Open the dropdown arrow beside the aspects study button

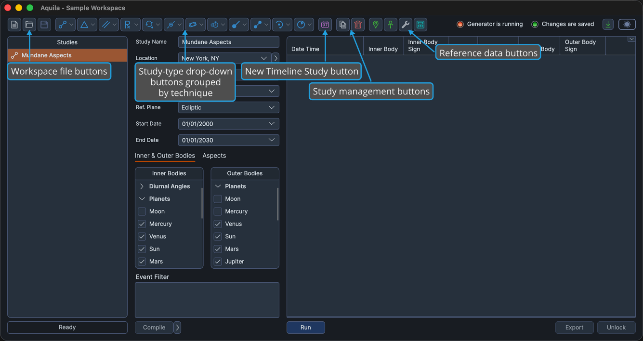click(x=72, y=25)
